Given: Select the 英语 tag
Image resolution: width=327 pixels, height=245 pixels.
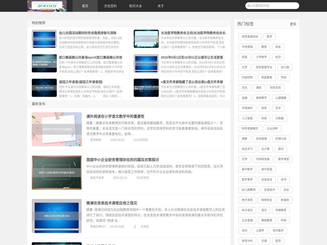Looking at the screenshot, I should pos(244,57).
